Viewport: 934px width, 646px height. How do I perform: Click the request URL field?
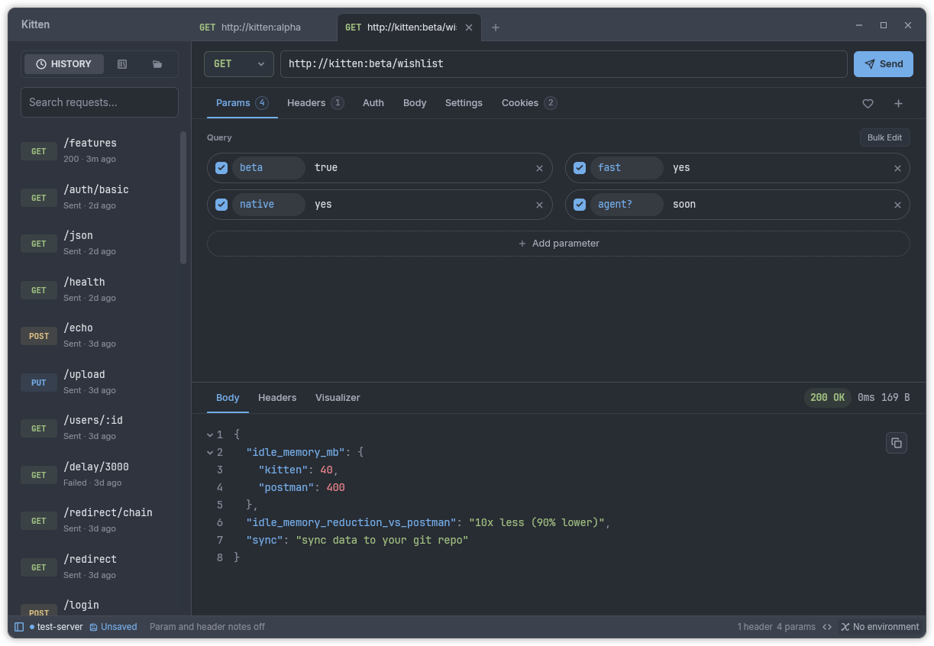tap(564, 64)
